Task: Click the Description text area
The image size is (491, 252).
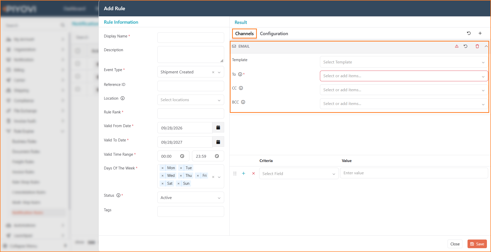Action: click(x=191, y=55)
